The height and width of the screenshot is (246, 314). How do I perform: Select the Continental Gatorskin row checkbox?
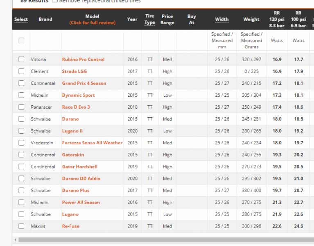[x=21, y=155]
